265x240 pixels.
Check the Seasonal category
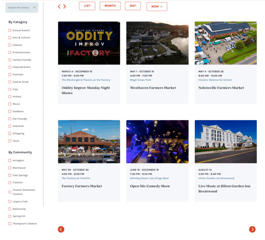[10, 126]
